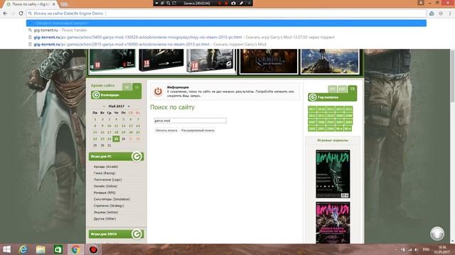
Task: Open the mountain landscape game banner thumbnail
Action: (330, 61)
